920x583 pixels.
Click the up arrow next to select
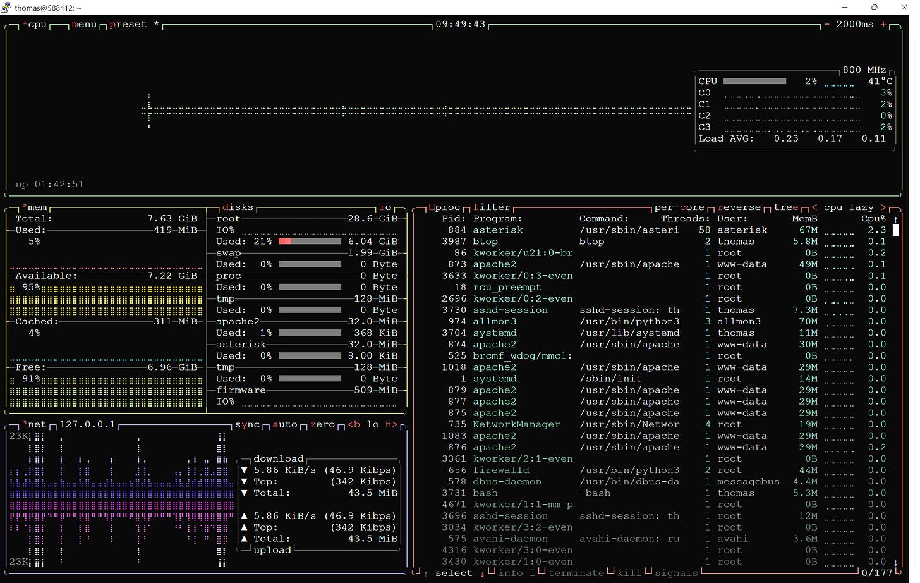426,574
